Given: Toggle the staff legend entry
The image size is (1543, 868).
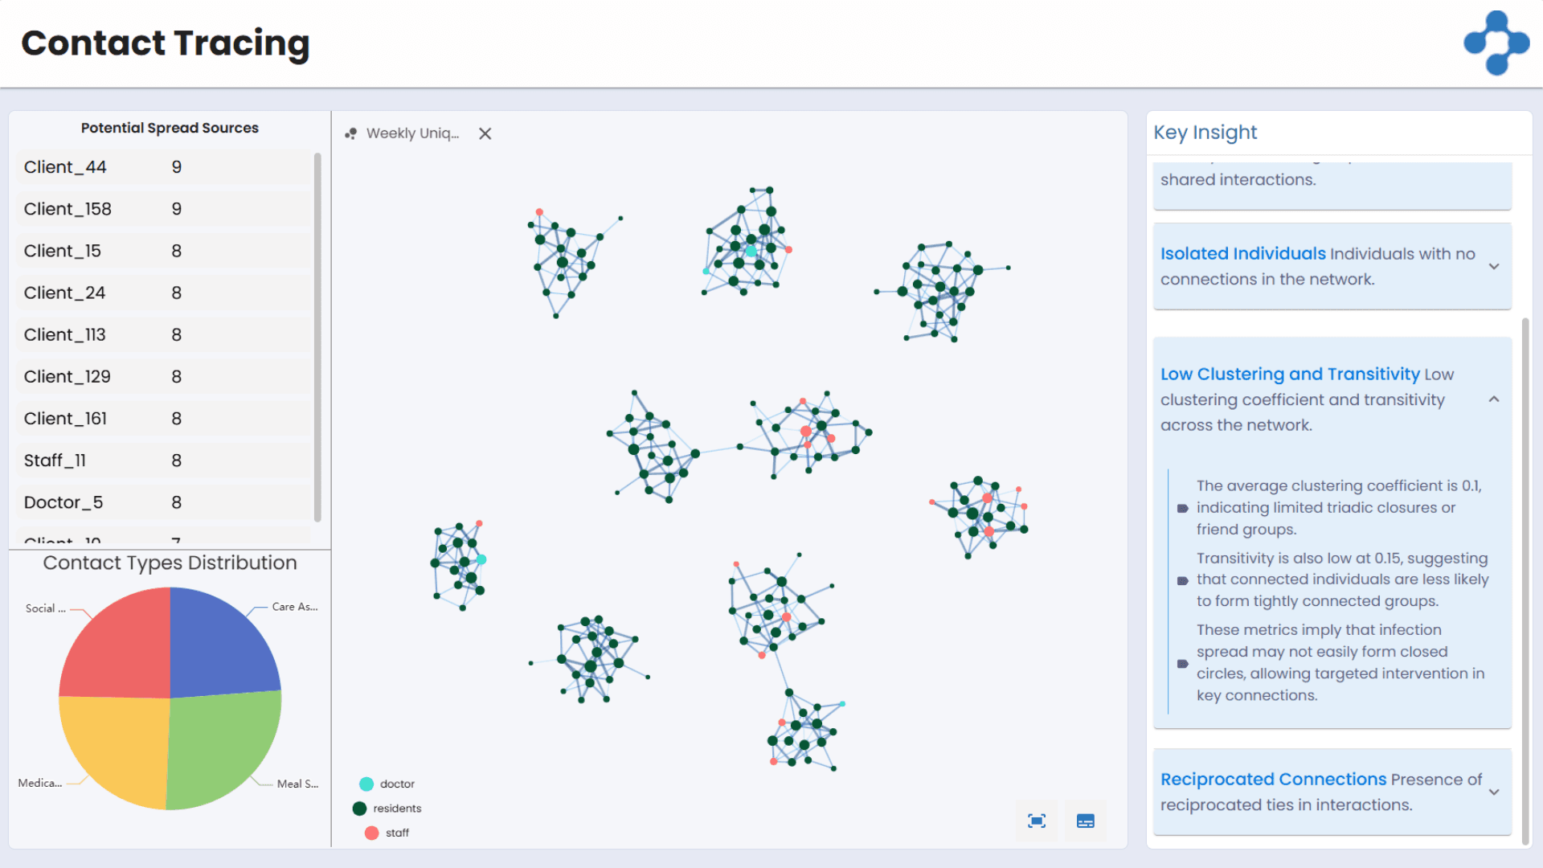Looking at the screenshot, I should [x=387, y=833].
